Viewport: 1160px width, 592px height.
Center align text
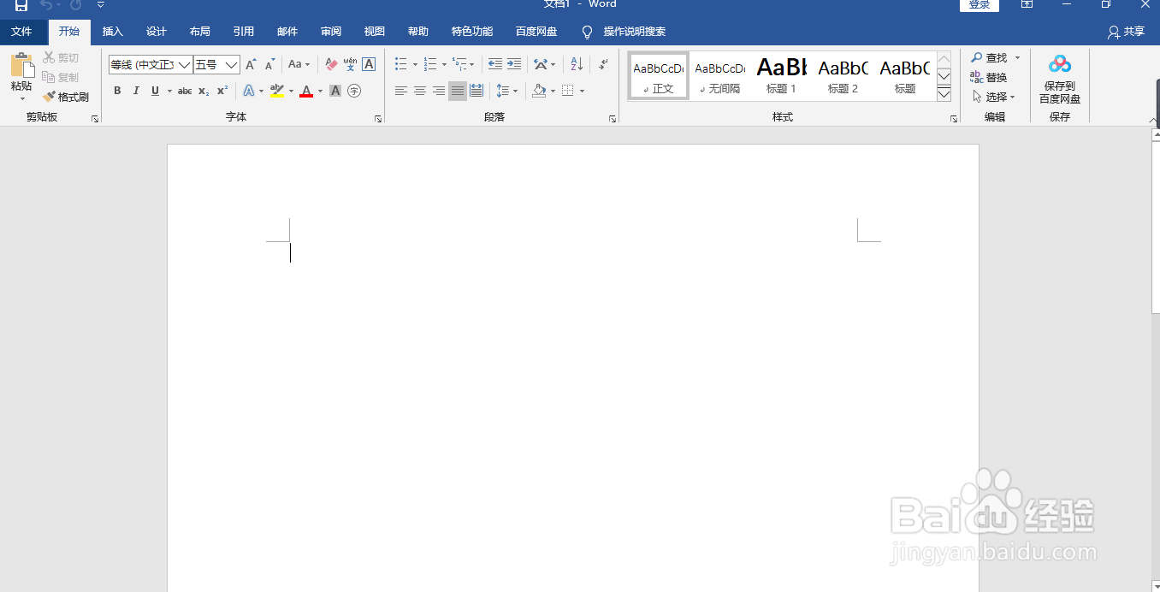pos(420,91)
